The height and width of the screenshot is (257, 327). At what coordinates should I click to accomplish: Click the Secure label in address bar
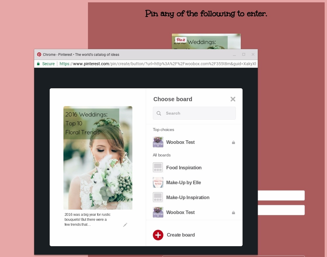(x=49, y=64)
